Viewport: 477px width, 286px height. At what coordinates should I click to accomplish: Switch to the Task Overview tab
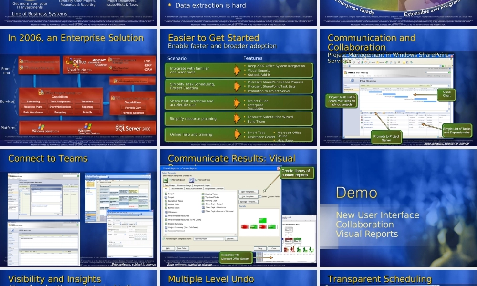tap(177, 189)
